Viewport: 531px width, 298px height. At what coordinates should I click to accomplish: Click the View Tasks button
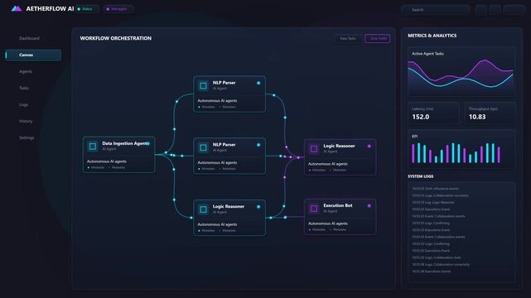(348, 39)
